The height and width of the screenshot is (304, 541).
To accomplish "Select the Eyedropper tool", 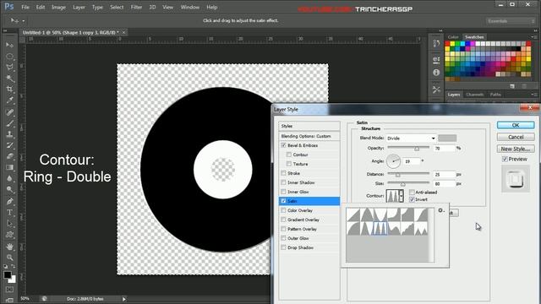I will coord(9,100).
